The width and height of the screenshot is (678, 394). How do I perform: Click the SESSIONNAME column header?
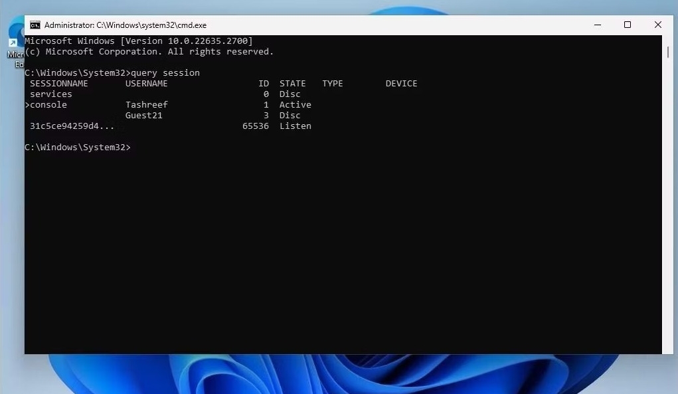click(x=59, y=84)
